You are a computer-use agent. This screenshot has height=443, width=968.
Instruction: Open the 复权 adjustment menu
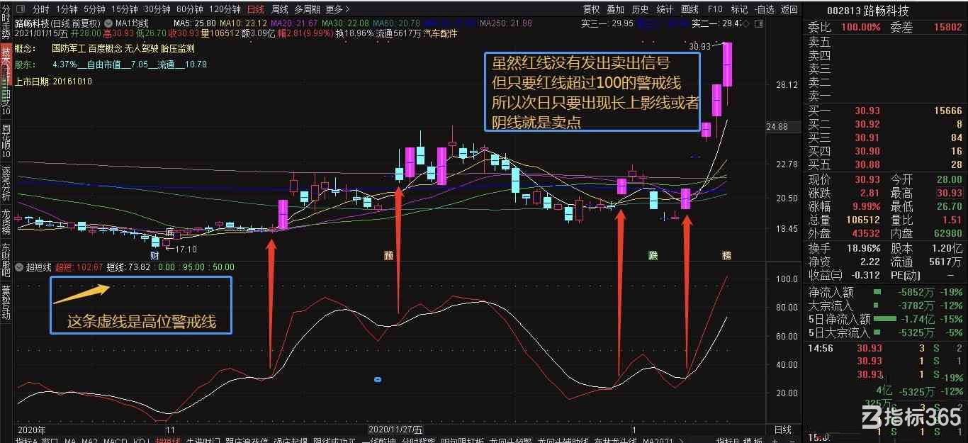pos(591,9)
